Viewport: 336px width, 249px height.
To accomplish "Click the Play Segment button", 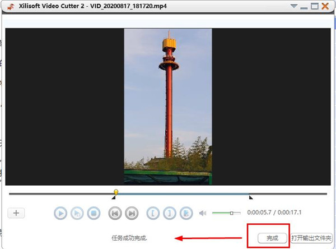I will pos(77,213).
